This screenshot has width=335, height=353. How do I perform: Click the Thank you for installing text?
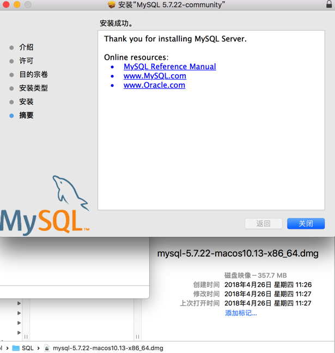coord(175,39)
